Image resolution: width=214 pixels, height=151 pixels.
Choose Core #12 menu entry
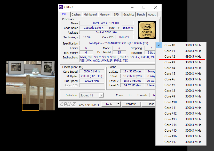[x=181, y=114]
